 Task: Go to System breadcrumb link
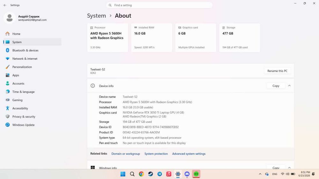pos(96,16)
